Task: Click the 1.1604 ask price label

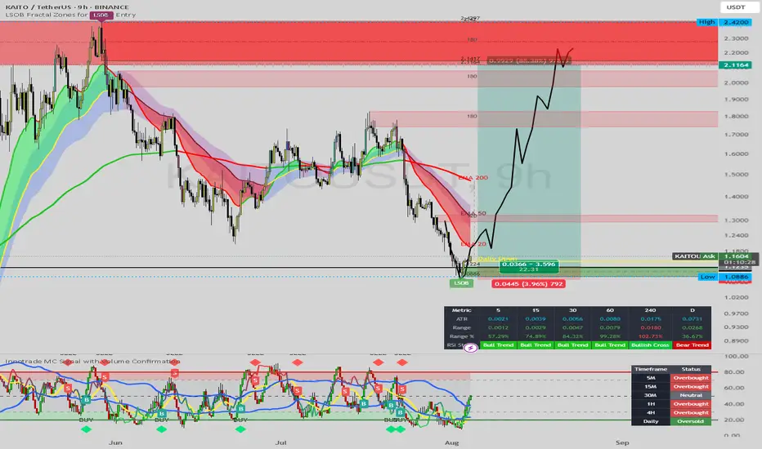Action: point(736,256)
